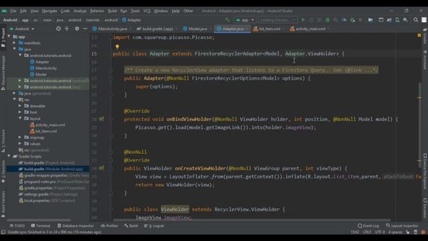The image size is (428, 241).
Task: Click the SDK Manager icon in toolbar
Action: pyautogui.click(x=405, y=20)
